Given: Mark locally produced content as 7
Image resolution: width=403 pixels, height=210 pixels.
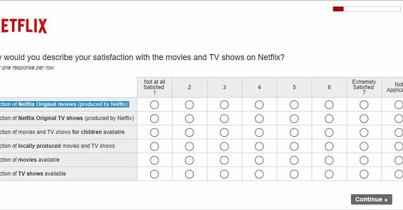Looking at the screenshot, I should click(x=364, y=146).
